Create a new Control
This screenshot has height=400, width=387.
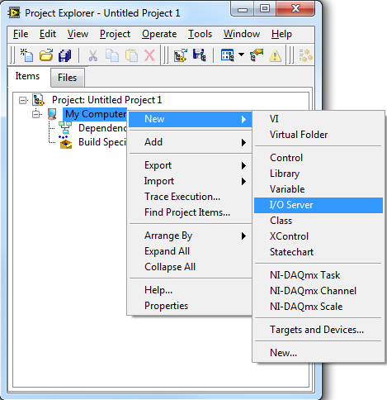point(319,158)
